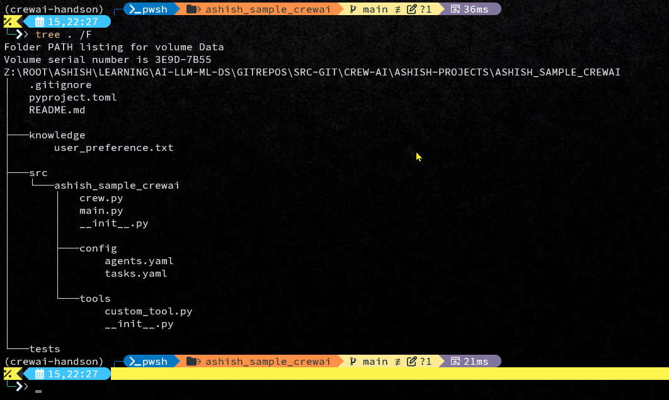Click the git branch icon in the 36ms prompt
This screenshot has height=400, width=669.
353,9
